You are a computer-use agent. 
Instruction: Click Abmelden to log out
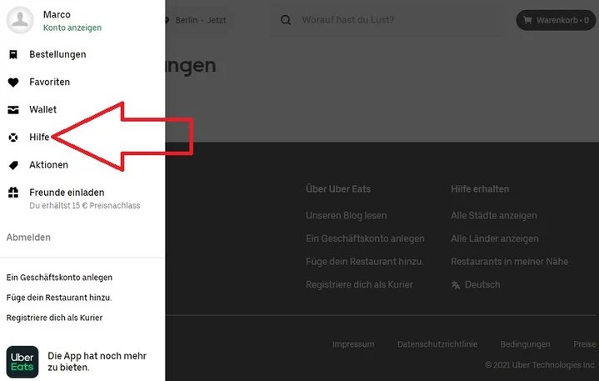(28, 238)
